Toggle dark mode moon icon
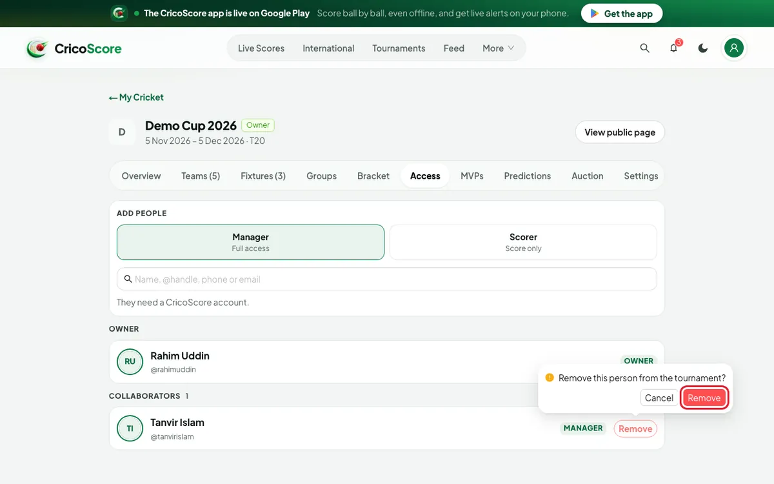 (703, 48)
